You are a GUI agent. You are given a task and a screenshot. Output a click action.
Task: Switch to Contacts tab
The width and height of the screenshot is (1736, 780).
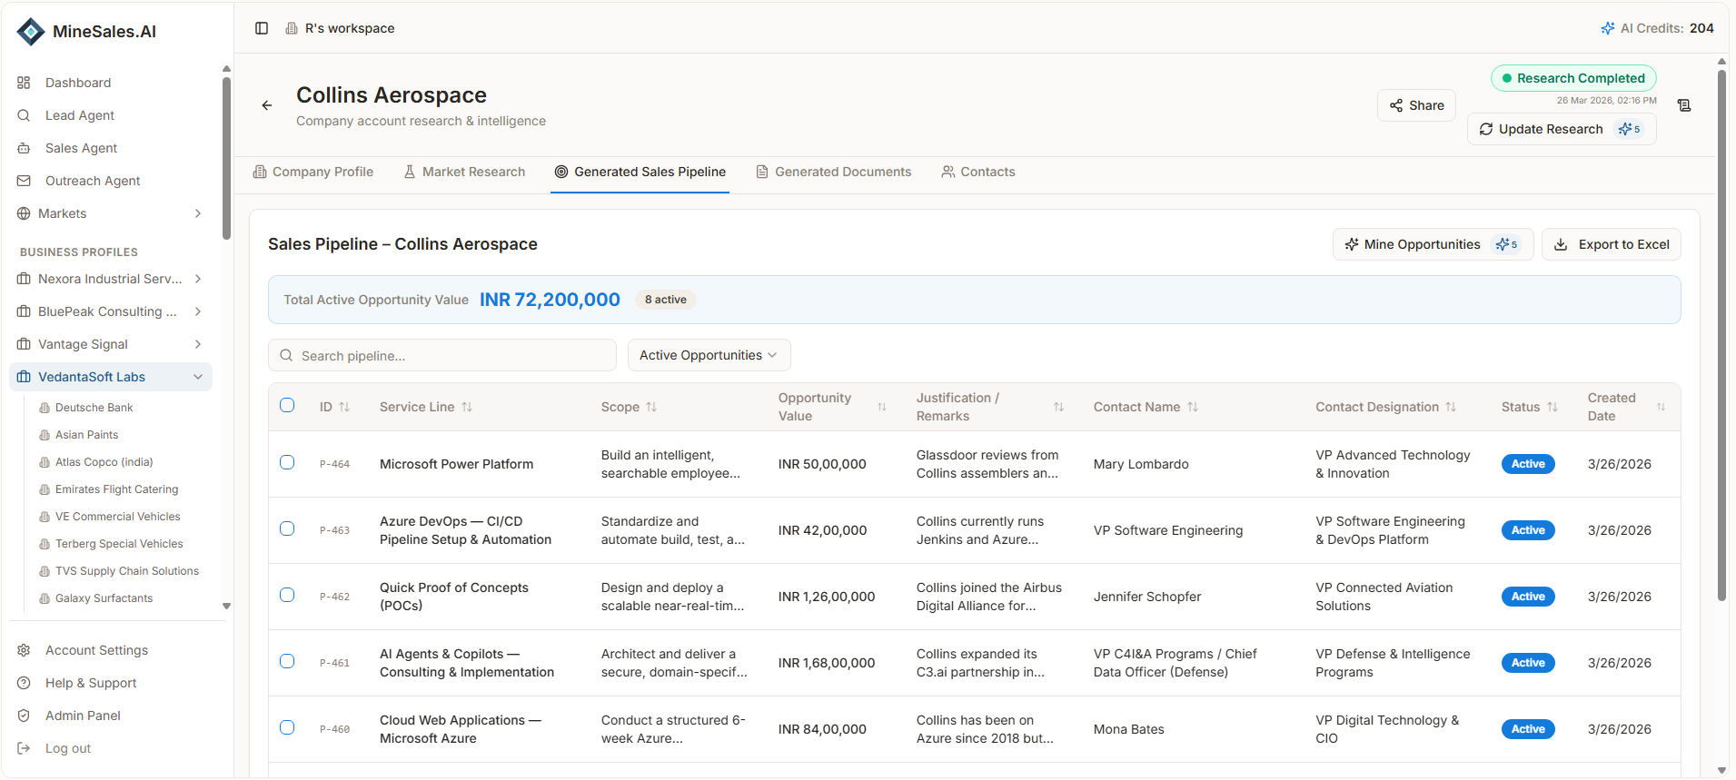978,172
